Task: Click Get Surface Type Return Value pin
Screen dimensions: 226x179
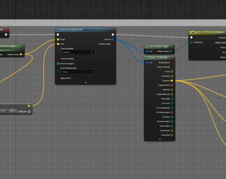Action: coord(171,51)
